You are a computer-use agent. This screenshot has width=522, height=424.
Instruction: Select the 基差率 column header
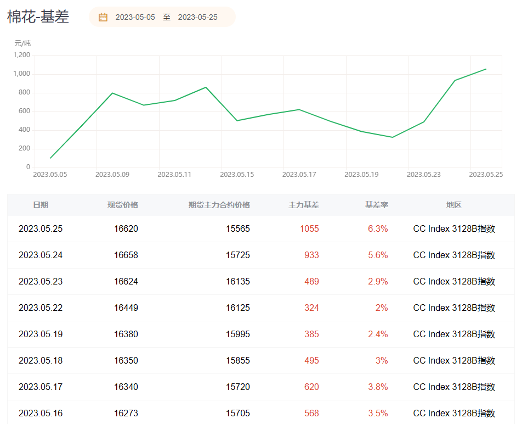(377, 205)
